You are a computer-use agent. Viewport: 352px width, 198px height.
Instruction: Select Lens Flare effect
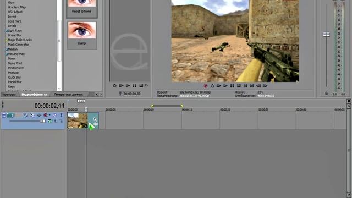(15, 21)
